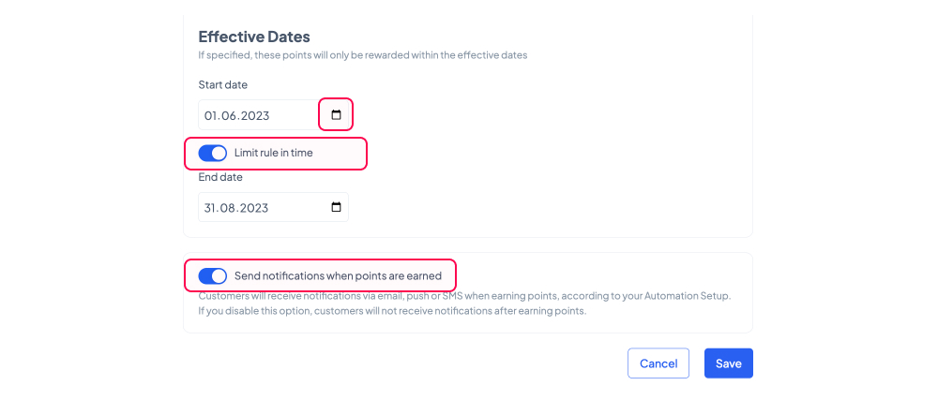Cancel the rule changes

(658, 363)
